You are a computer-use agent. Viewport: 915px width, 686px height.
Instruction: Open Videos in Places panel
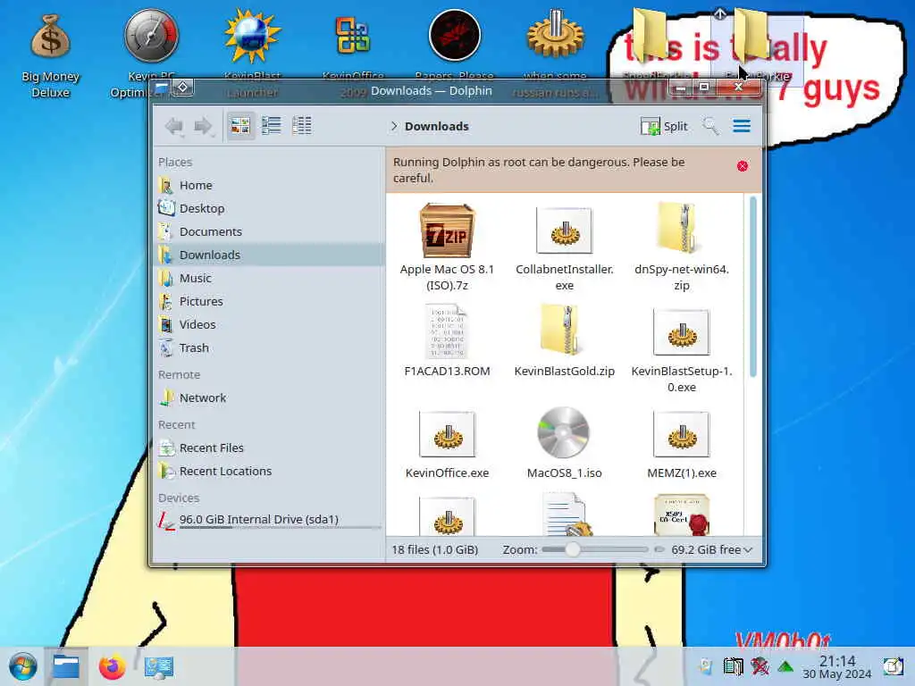pyautogui.click(x=268, y=324)
